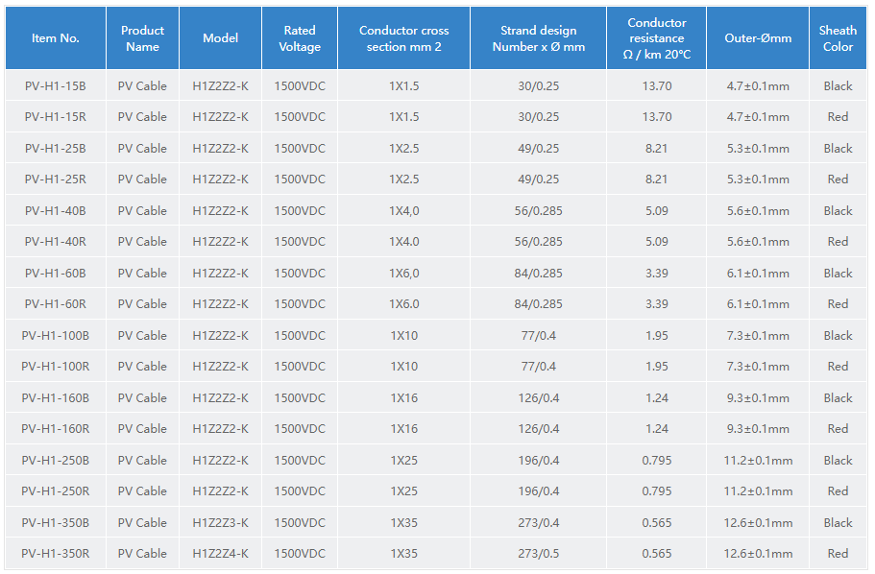Viewport: 875px width, 574px height.
Task: Select the PV-H1-40B item cell
Action: (x=56, y=211)
